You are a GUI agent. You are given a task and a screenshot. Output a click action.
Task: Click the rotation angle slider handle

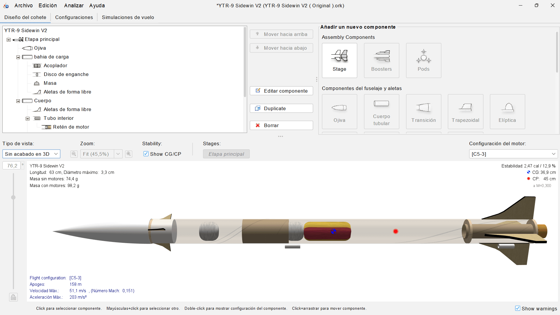13,198
